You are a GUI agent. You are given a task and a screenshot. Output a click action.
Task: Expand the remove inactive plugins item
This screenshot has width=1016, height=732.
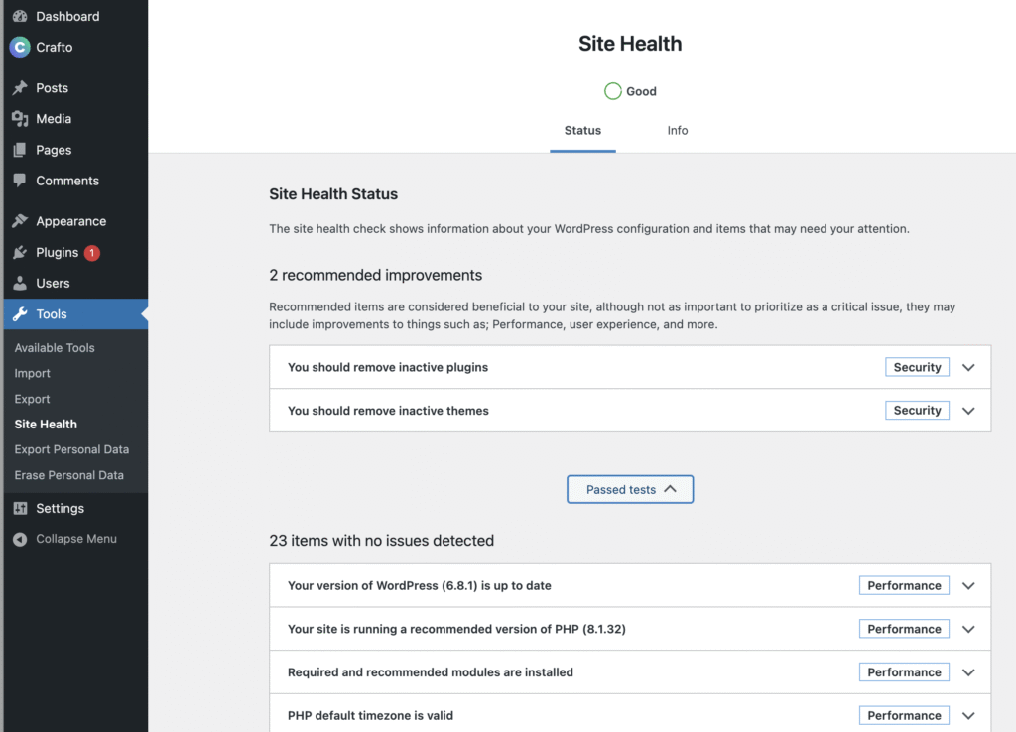coord(968,367)
